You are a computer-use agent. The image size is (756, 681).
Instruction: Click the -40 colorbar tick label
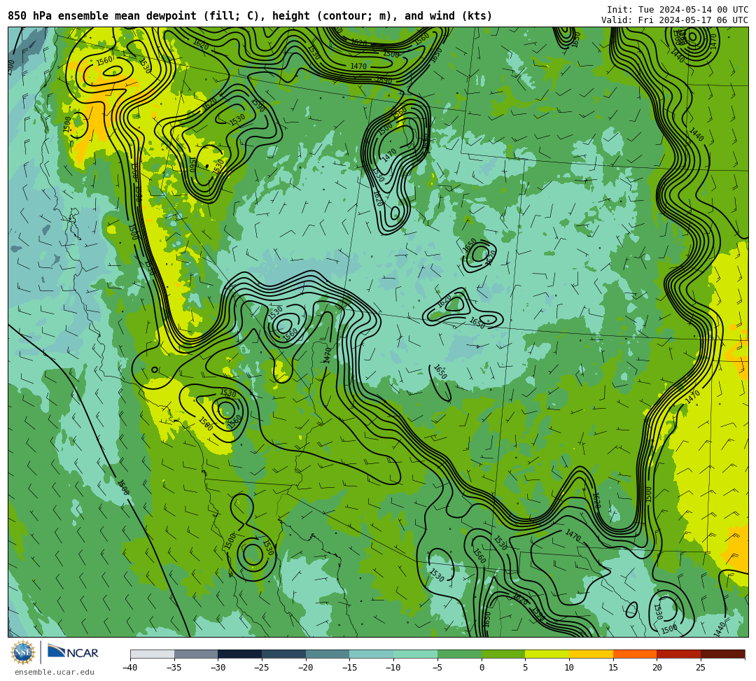tap(130, 668)
